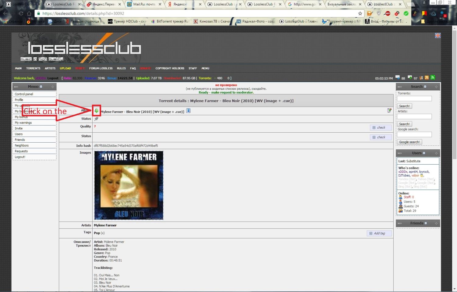Open UPLOAD in site navigation

click(x=65, y=68)
